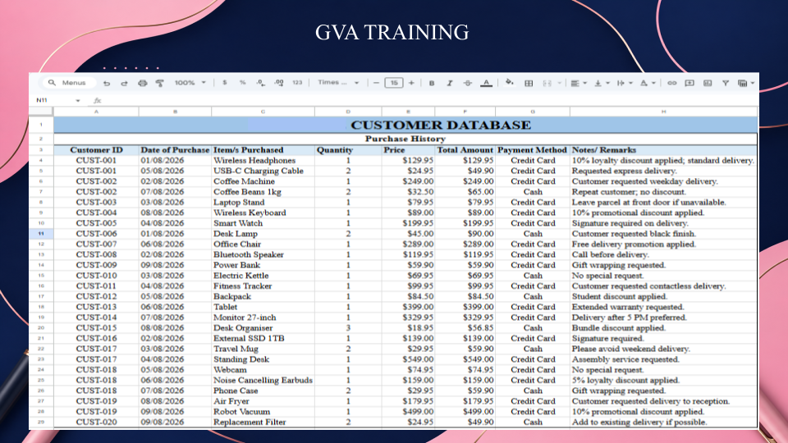
Task: Open the Times font dropdown
Action: click(338, 83)
